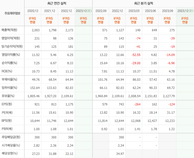Select the 영업이익률(%) row label
The image size is (194, 158).
coord(11,55)
